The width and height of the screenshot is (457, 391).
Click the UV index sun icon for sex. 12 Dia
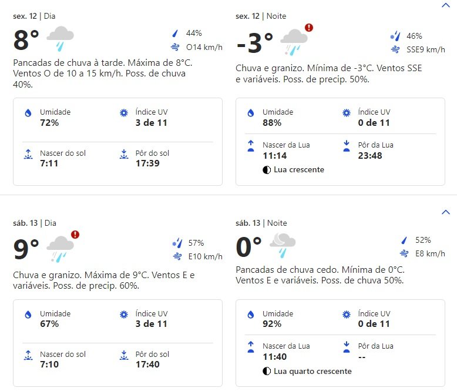(124, 113)
